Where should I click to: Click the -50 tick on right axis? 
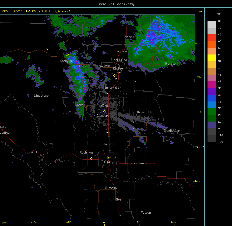198,147
